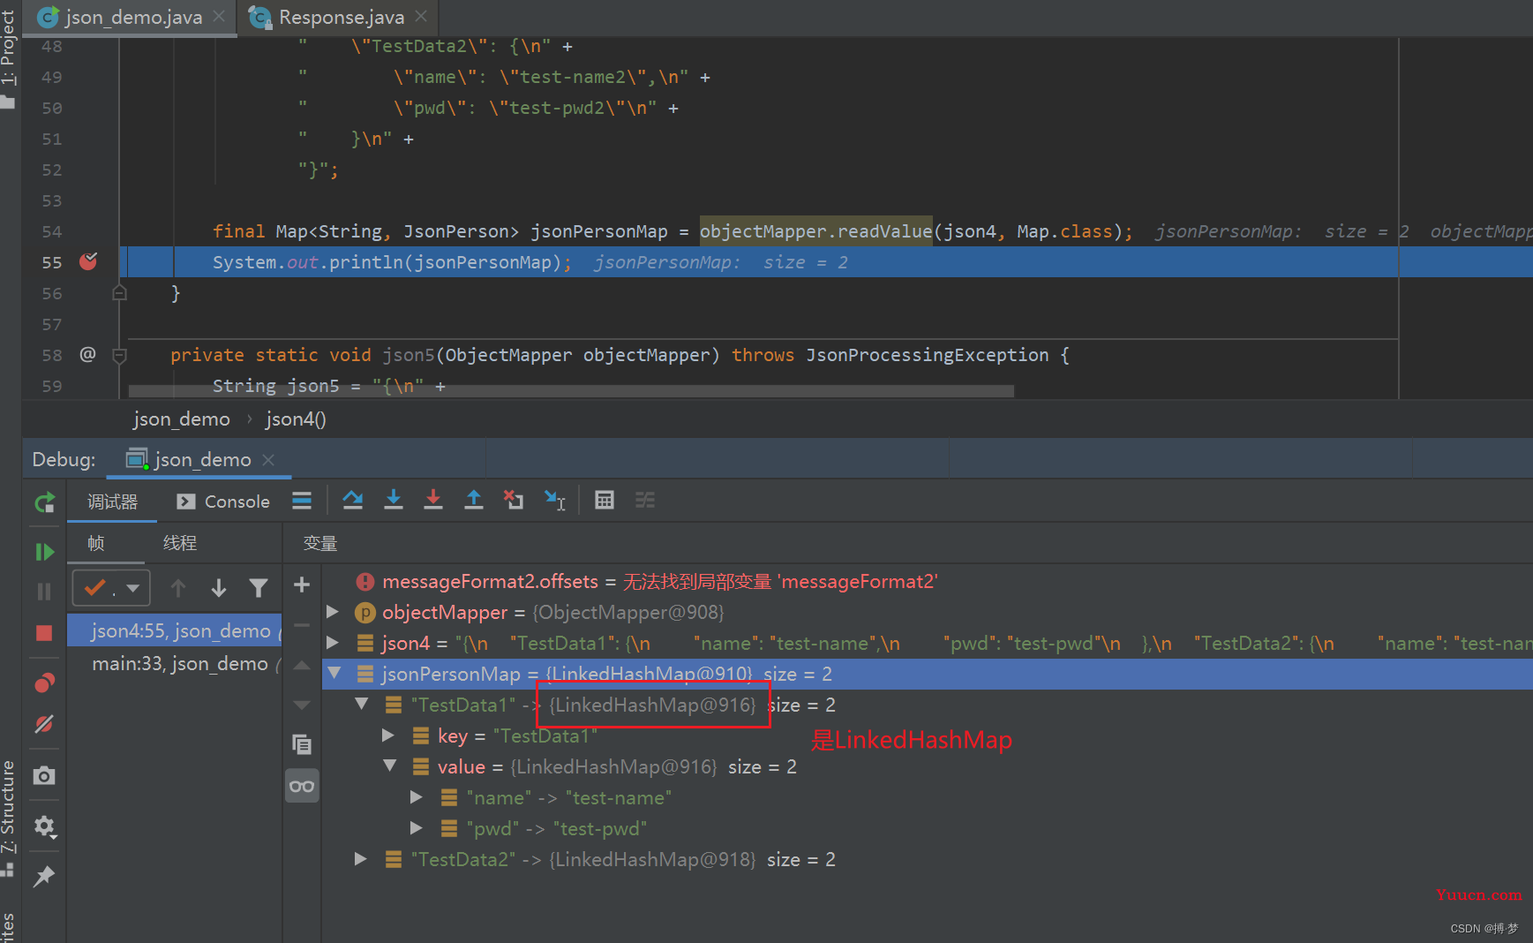
Task: Collapse code block at line 56
Action: point(120,292)
